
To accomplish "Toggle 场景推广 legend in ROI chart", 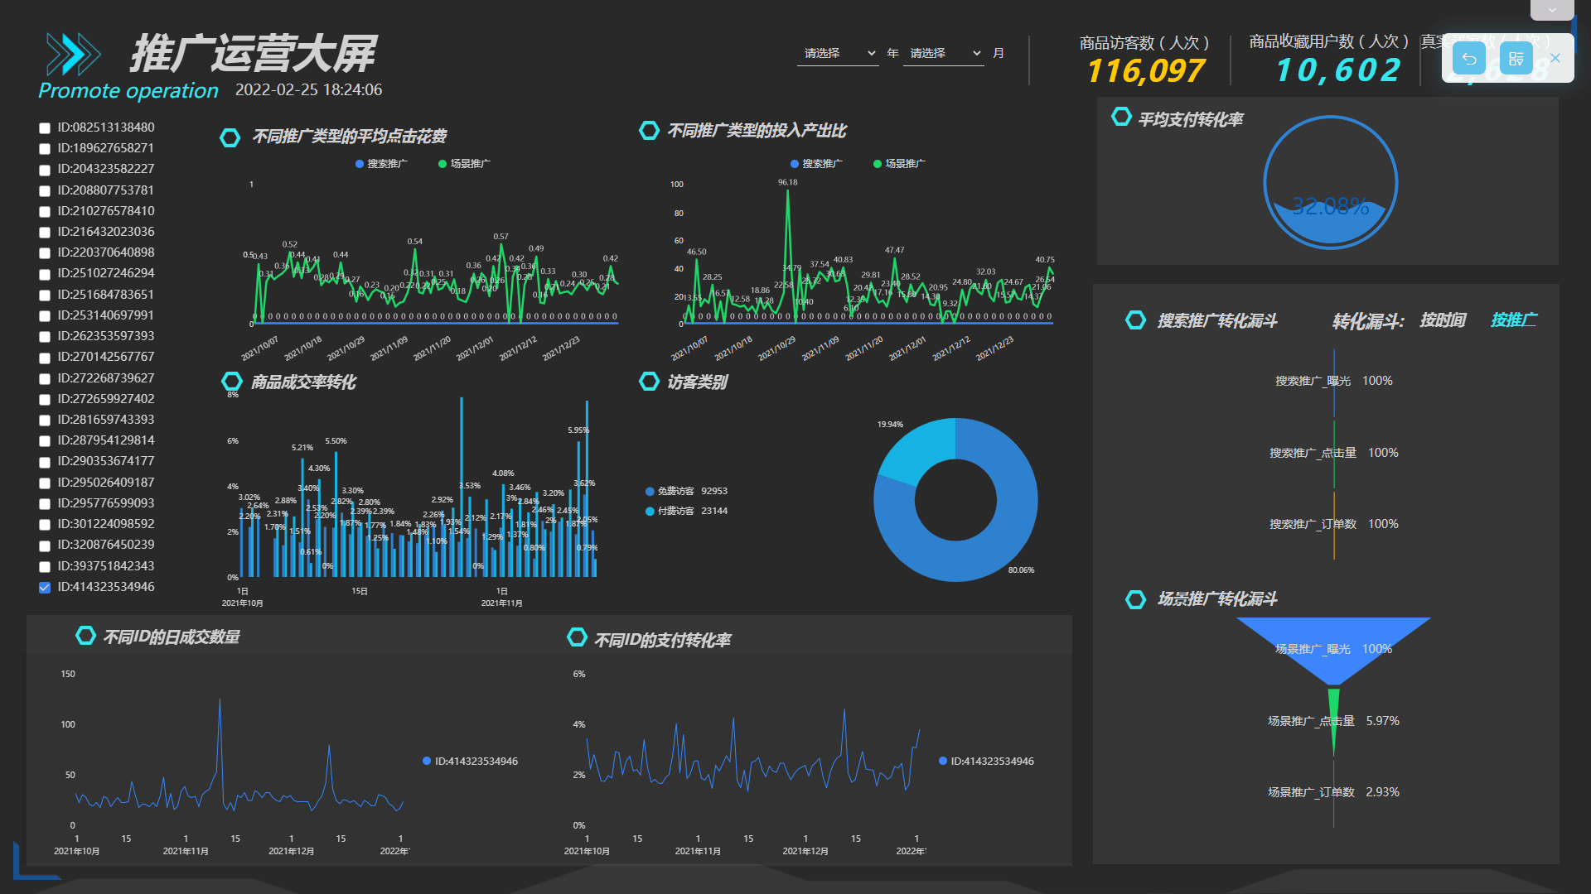I will click(x=899, y=164).
